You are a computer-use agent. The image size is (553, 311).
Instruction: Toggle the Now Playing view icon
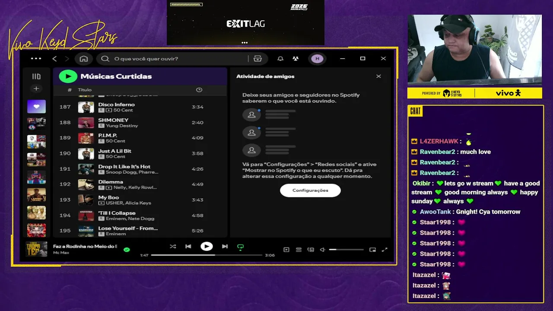286,250
